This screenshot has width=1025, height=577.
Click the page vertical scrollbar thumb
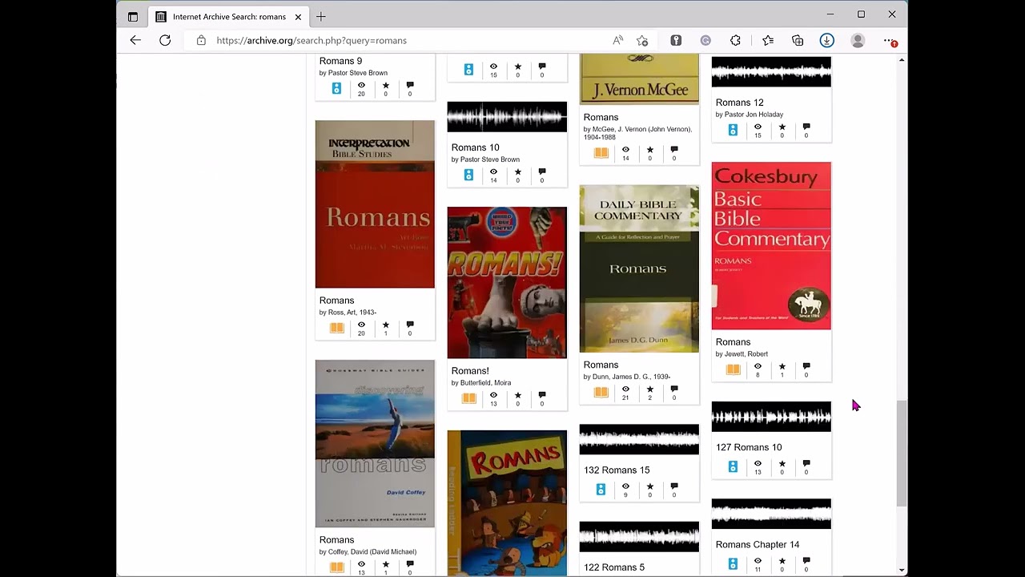point(902,453)
